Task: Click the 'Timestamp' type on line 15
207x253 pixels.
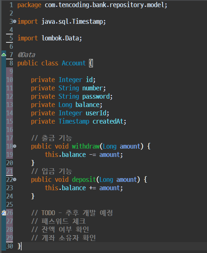Action: [x=74, y=121]
